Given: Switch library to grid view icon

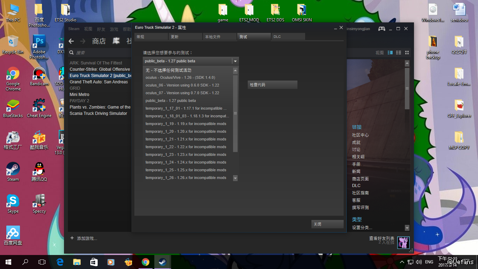Looking at the screenshot, I should [x=407, y=53].
